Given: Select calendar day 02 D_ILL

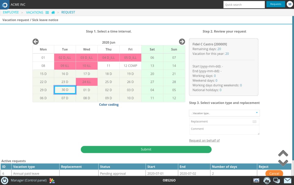Looking at the screenshot, I should [65, 58].
